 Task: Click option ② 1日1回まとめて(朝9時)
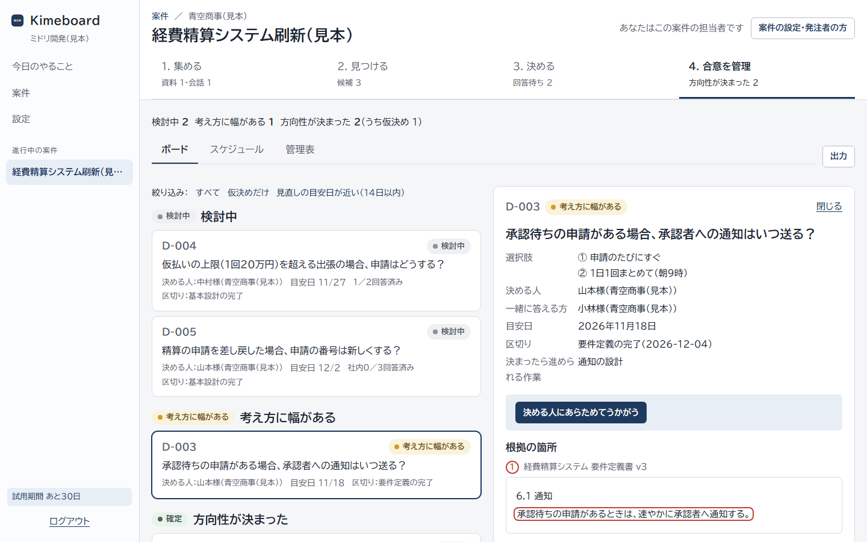[x=633, y=273]
